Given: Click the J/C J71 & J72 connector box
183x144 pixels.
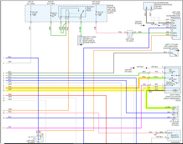Looking at the screenshot, I should point(40,139).
